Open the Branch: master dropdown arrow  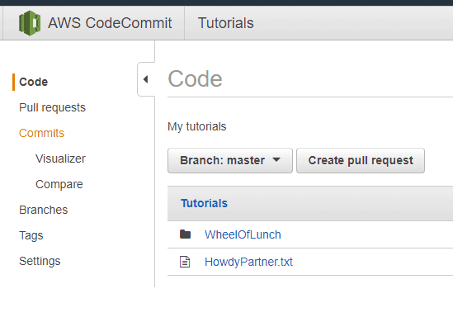click(276, 159)
